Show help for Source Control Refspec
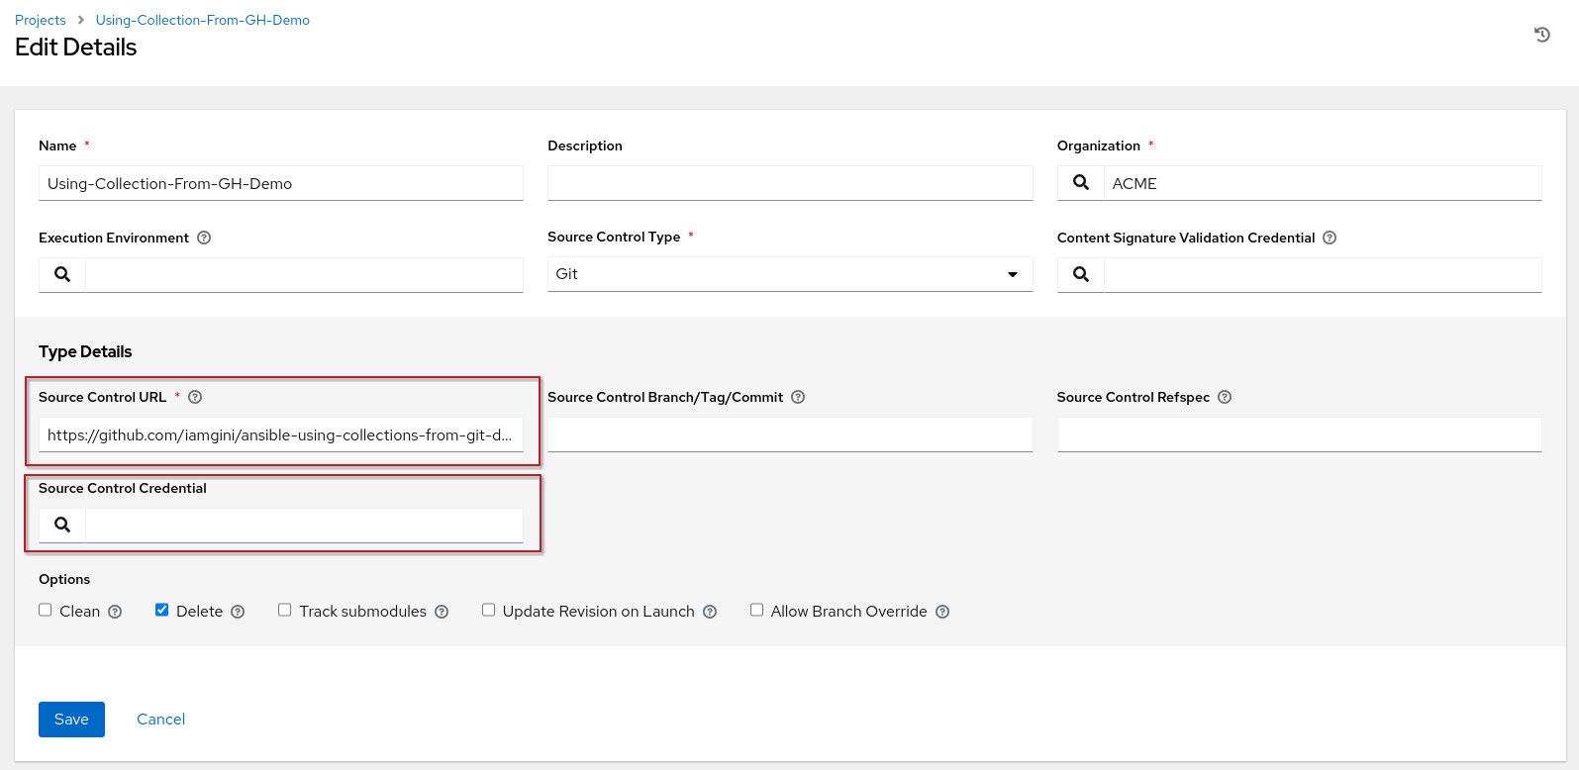Screen dimensions: 1579x770 (1225, 397)
